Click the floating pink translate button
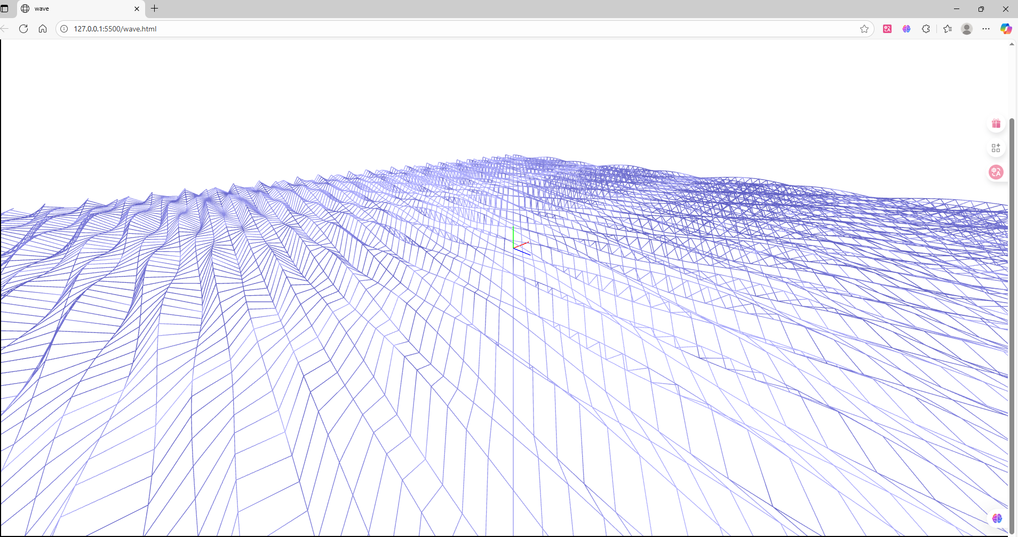The height and width of the screenshot is (537, 1018). [996, 172]
